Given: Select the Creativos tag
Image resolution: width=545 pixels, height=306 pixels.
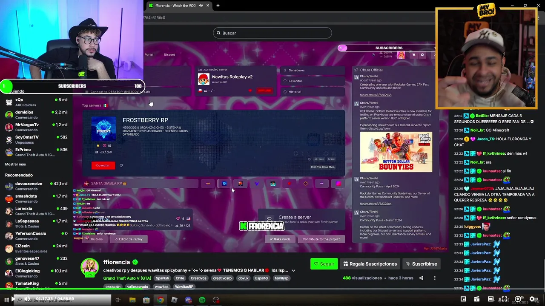Looking at the screenshot, I should 198,278.
